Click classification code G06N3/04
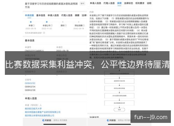This screenshot has width=174, height=126. (x=30, y=87)
